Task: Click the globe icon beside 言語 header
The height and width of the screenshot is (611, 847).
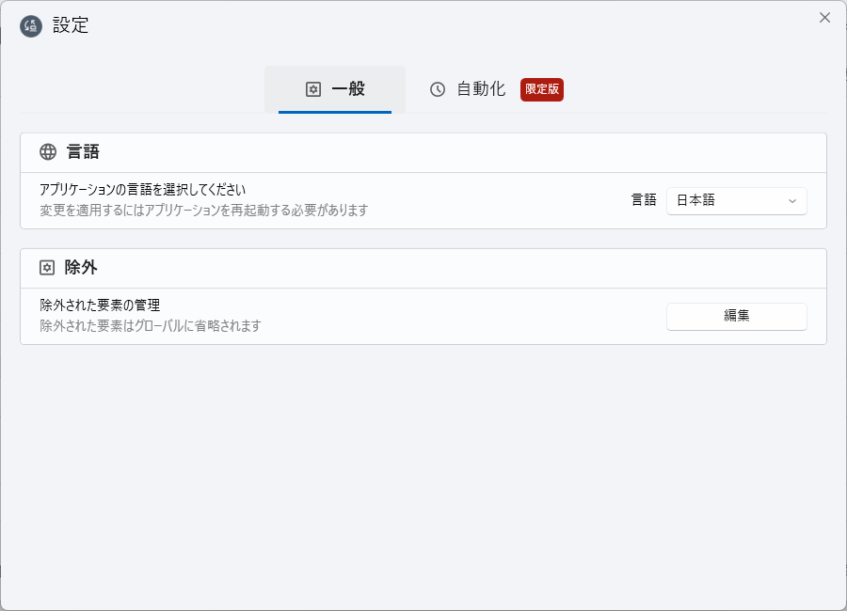Action: point(48,152)
